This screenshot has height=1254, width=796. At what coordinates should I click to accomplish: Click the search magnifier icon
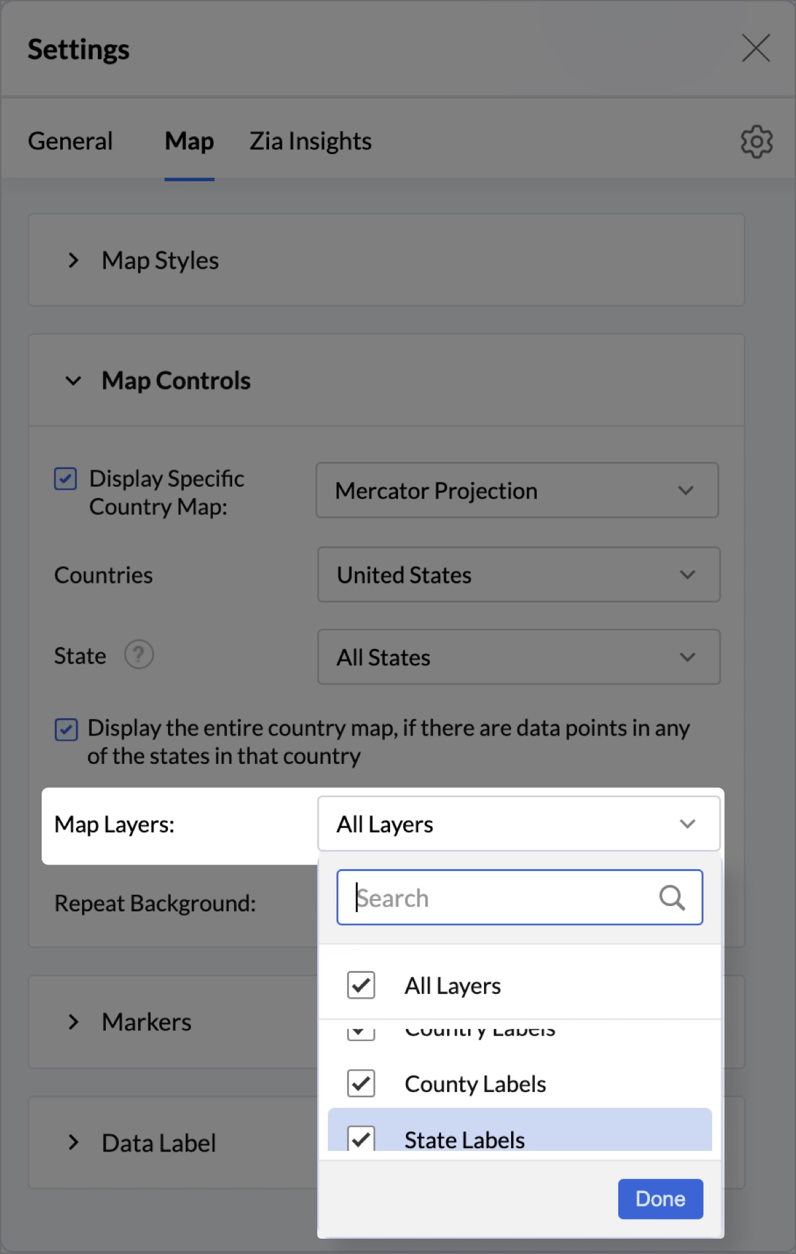pyautogui.click(x=672, y=898)
